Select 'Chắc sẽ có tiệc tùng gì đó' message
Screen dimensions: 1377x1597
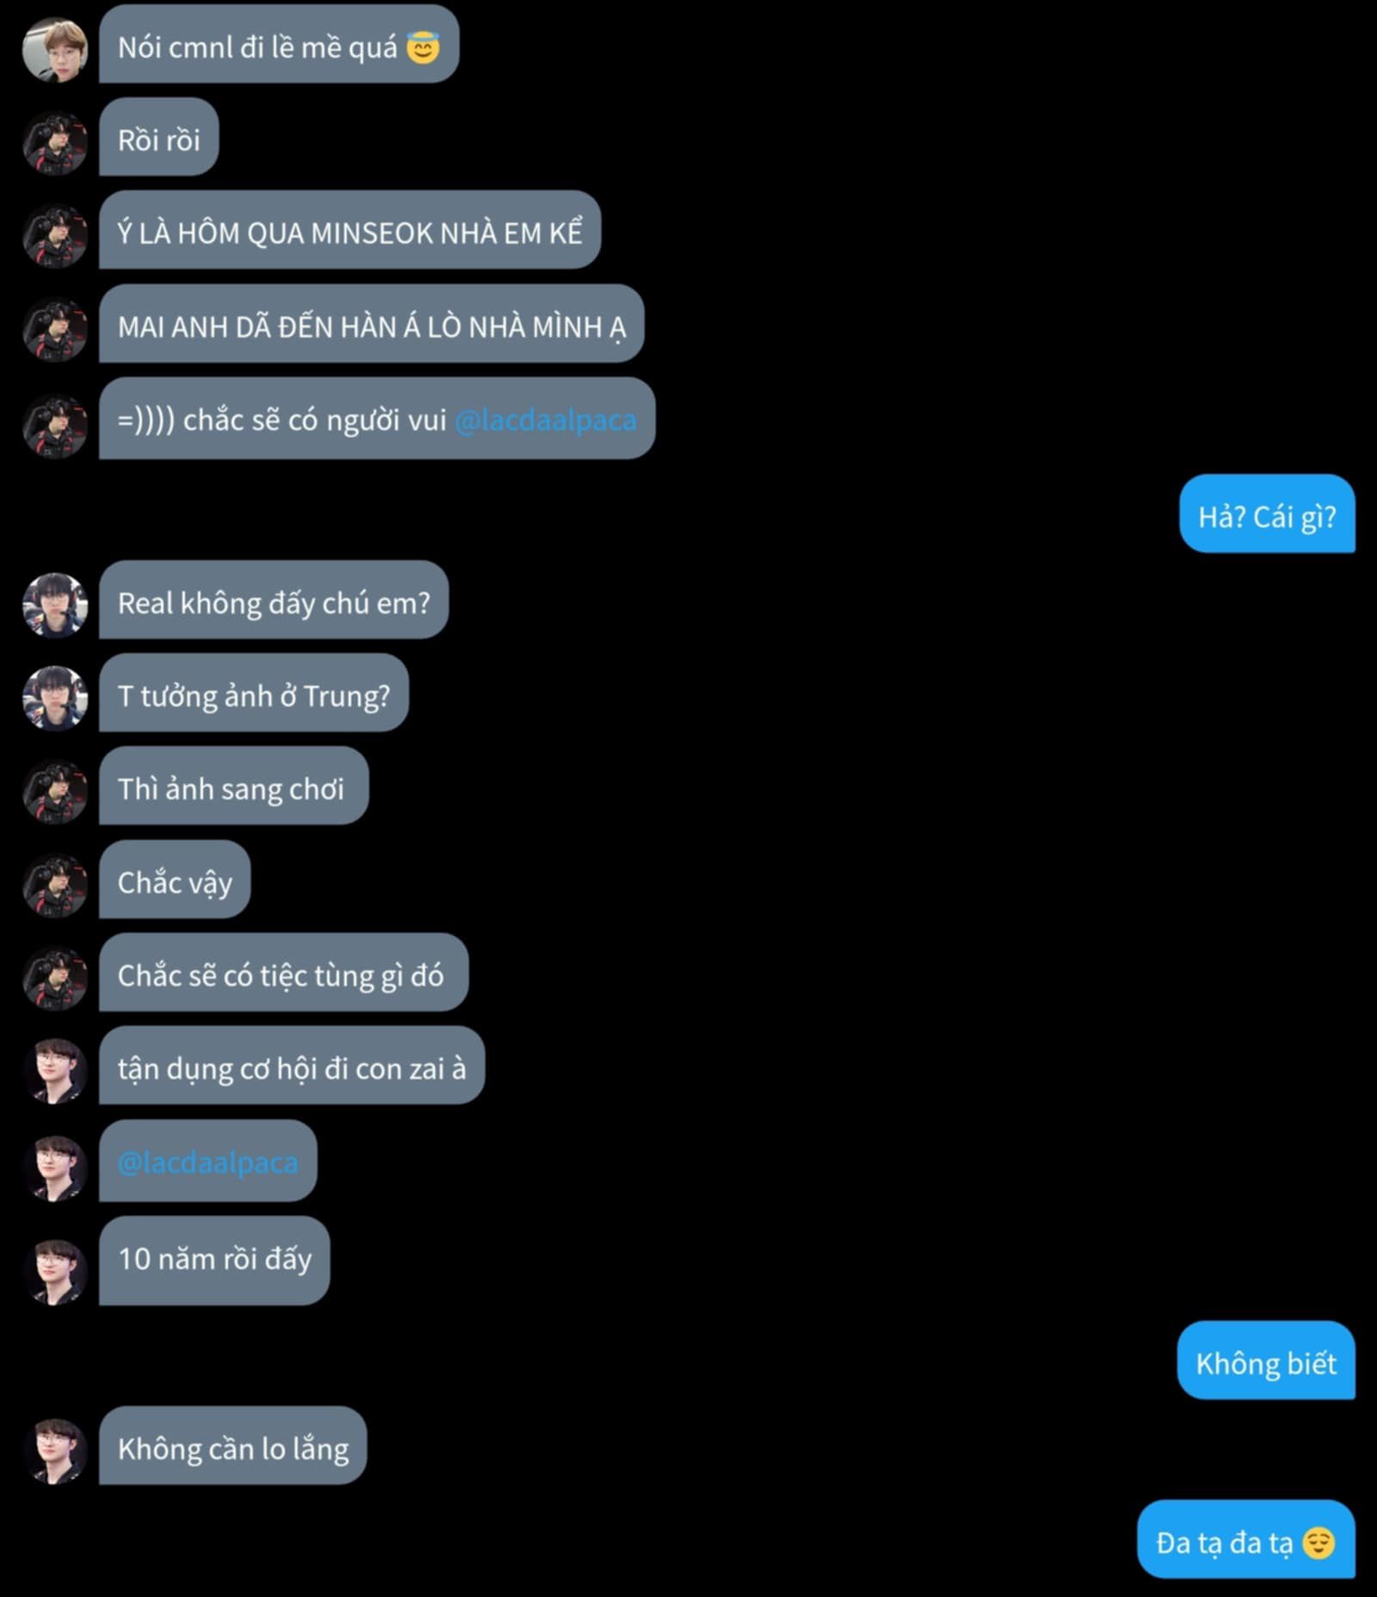(x=283, y=972)
